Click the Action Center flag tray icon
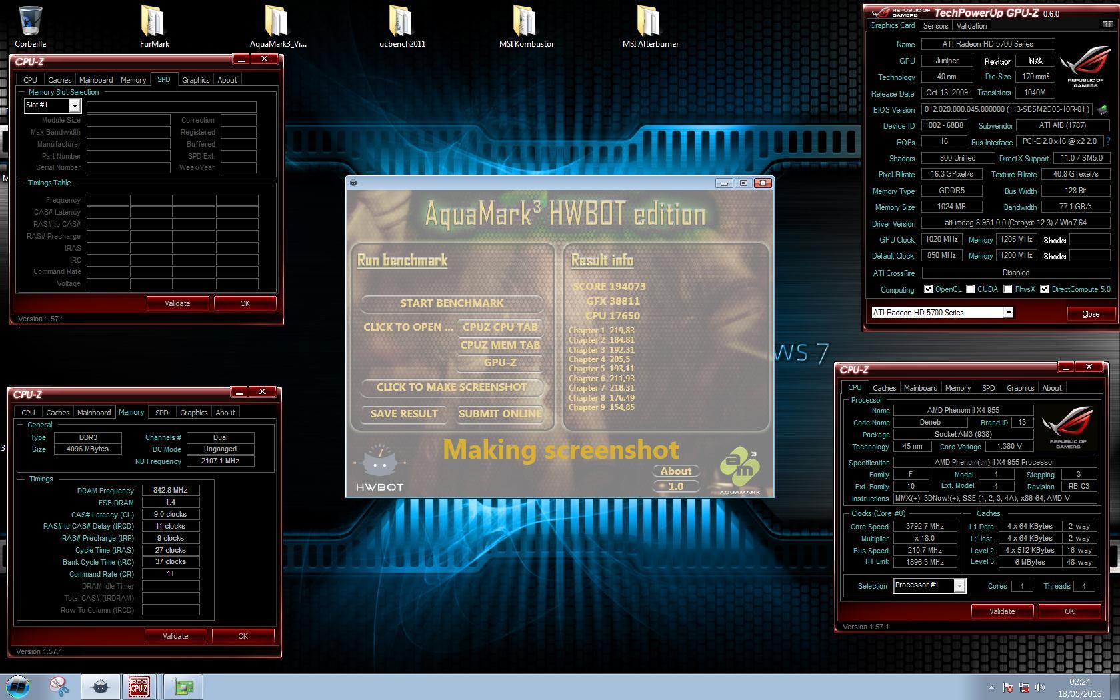Viewport: 1120px width, 700px height. tap(1008, 687)
